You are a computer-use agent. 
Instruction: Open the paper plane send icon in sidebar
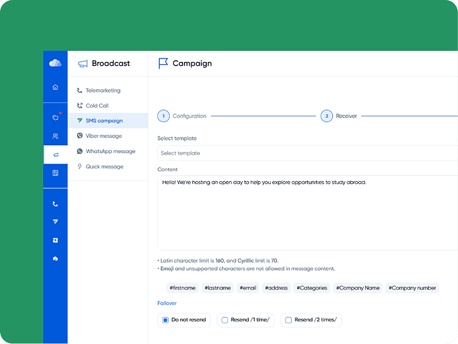(x=55, y=221)
